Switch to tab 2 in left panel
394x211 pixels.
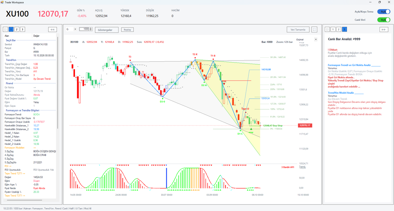click(x=17, y=29)
